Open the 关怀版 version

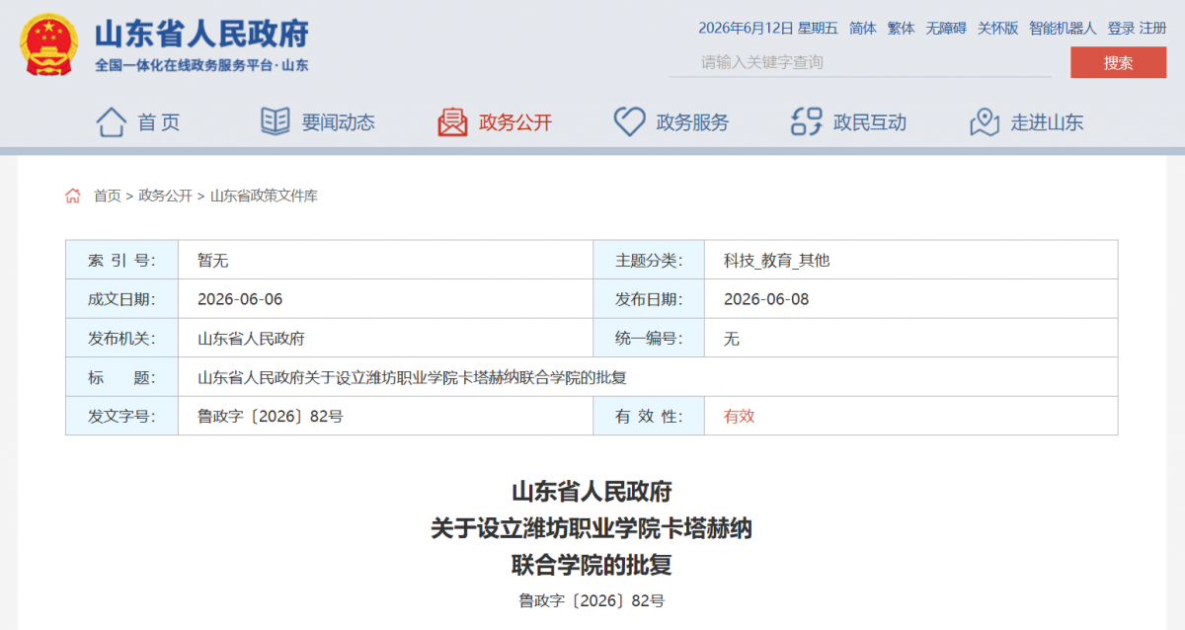point(997,28)
